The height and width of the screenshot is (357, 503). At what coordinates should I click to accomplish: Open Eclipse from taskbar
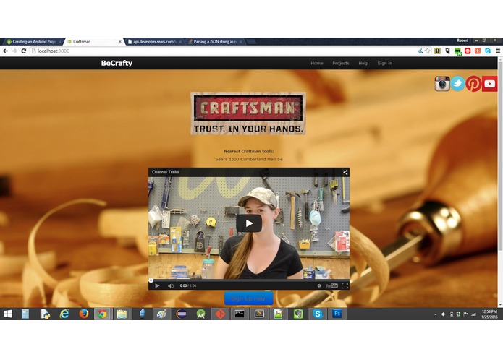(x=181, y=314)
